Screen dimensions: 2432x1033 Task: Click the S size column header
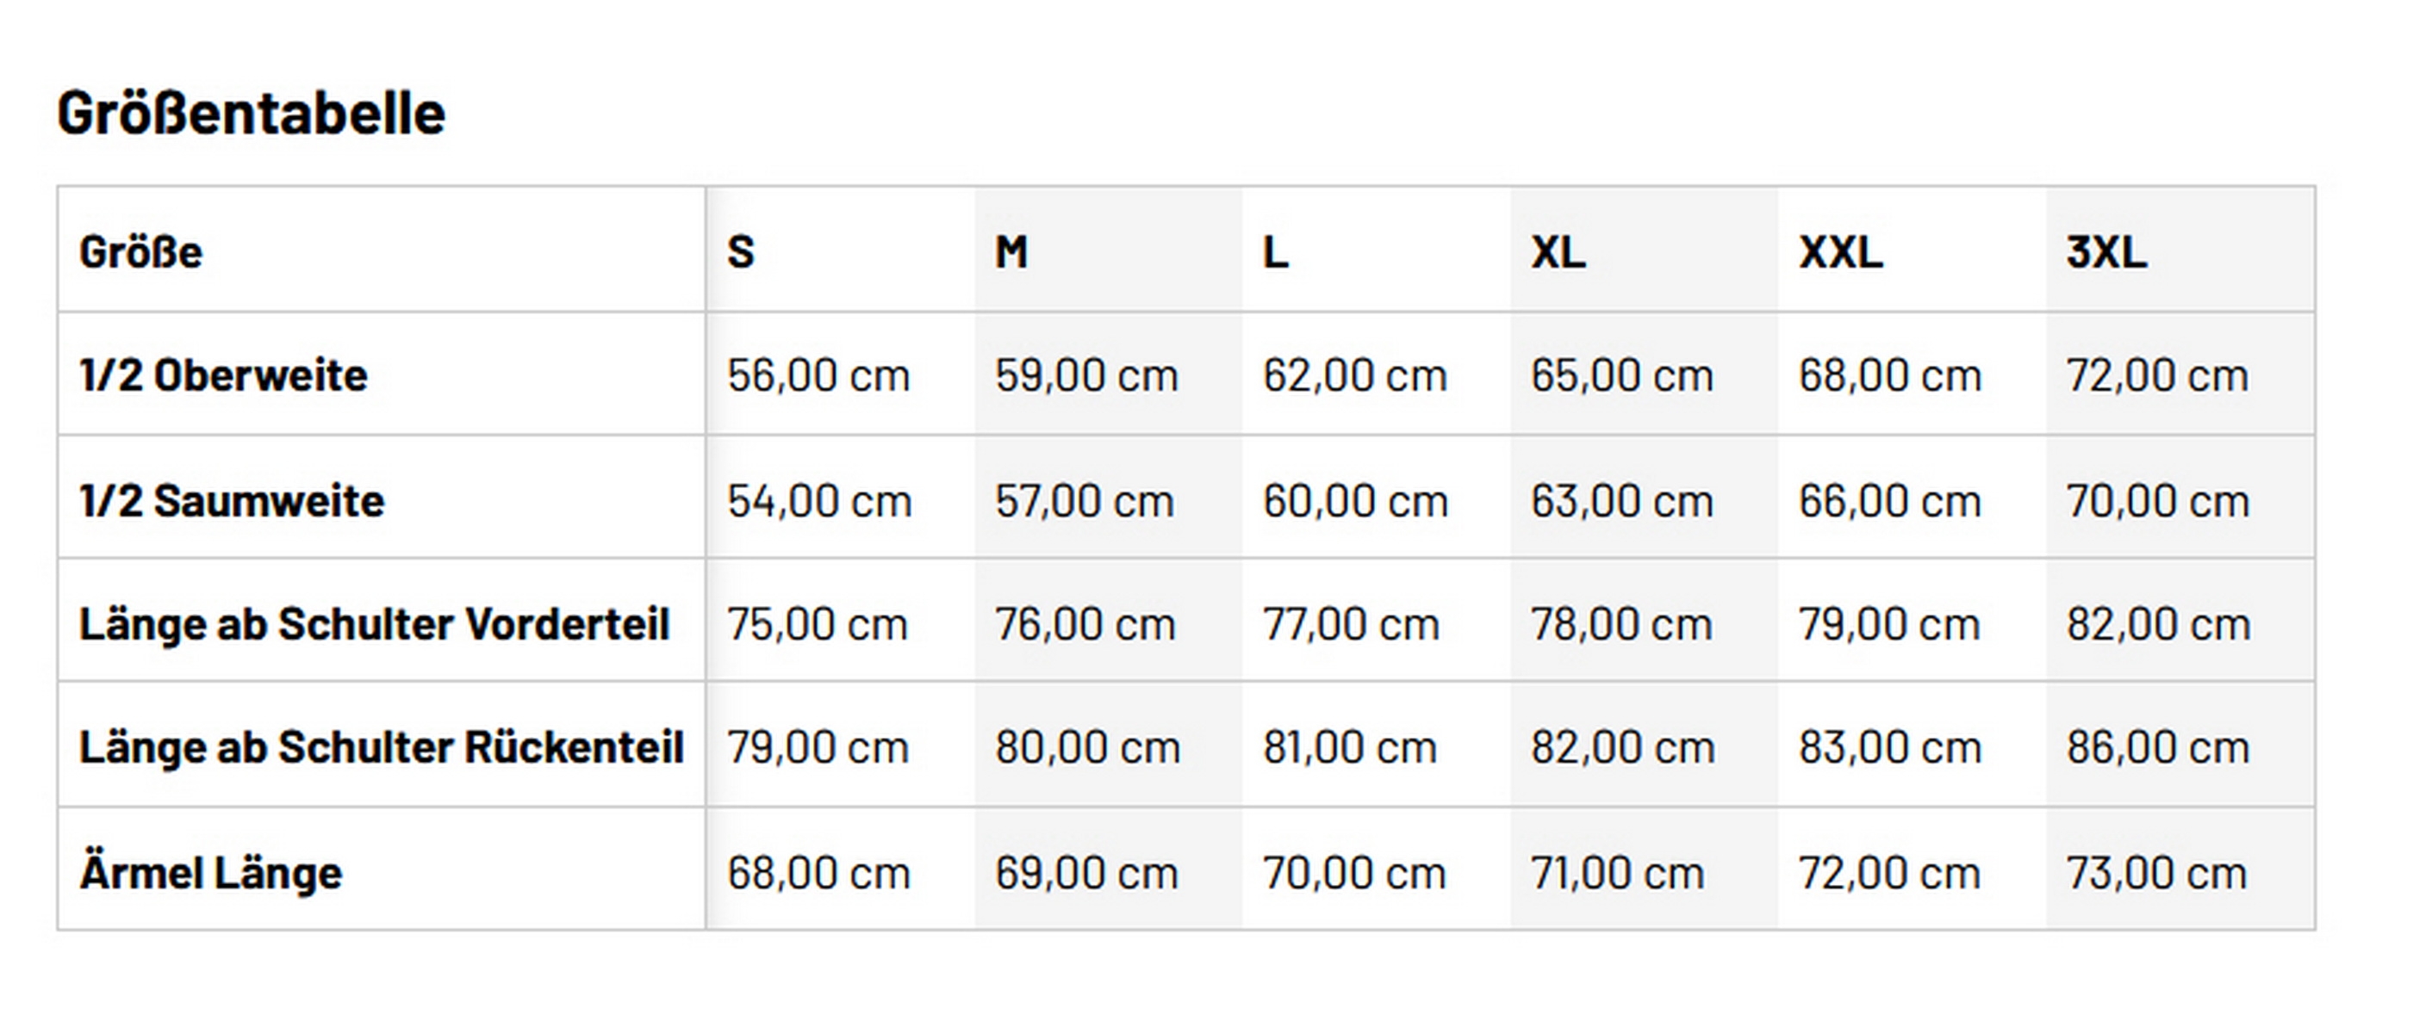pyautogui.click(x=741, y=252)
